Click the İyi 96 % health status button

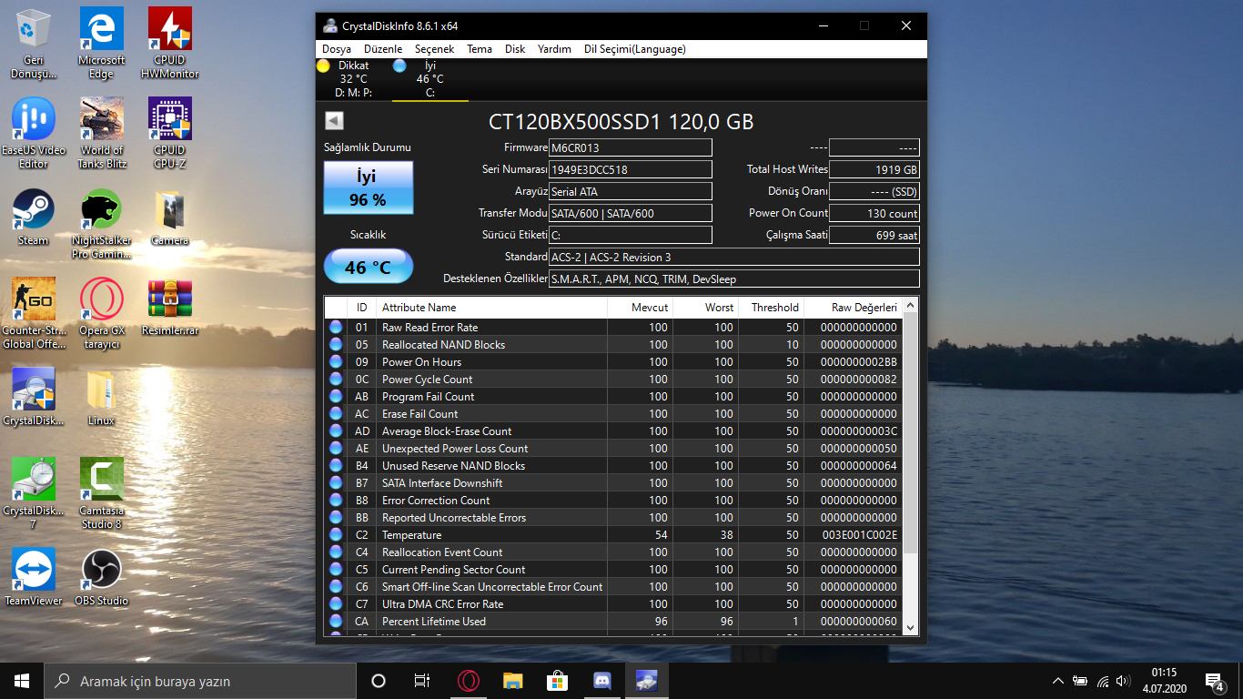pyautogui.click(x=368, y=187)
